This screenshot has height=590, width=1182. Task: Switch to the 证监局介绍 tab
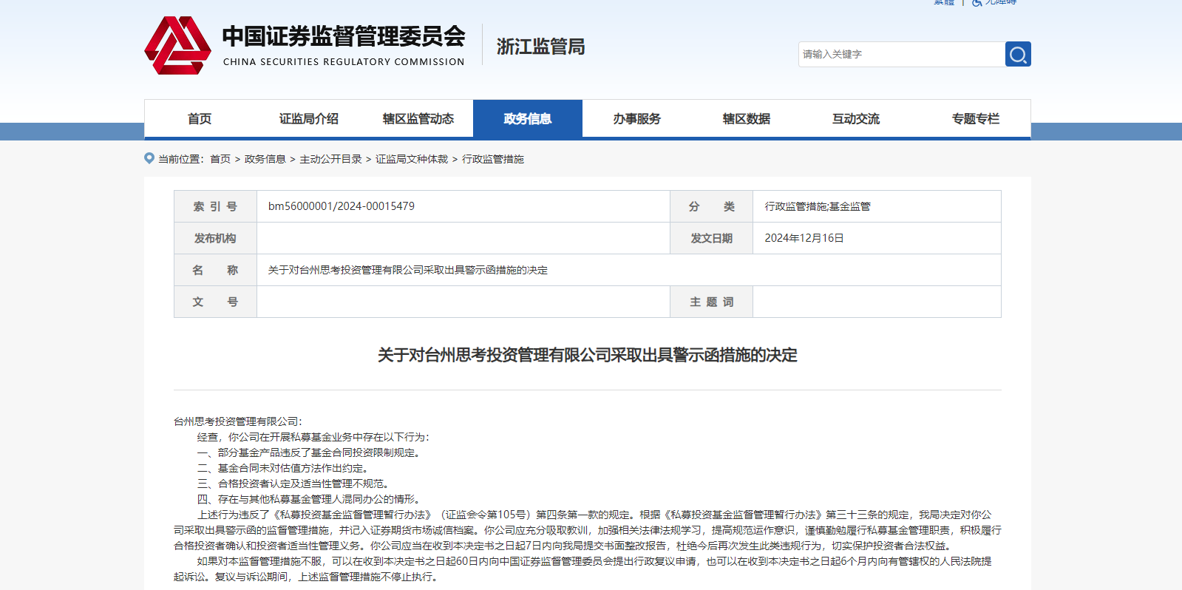pos(308,119)
